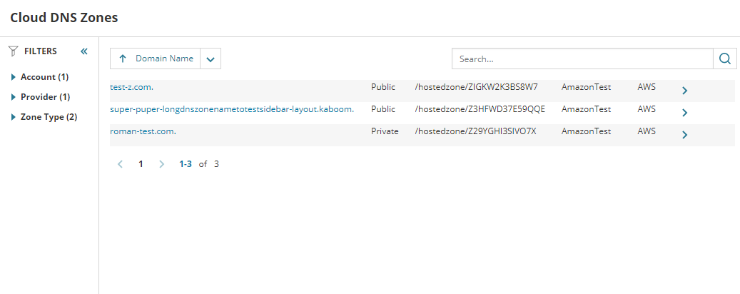740x294 pixels.
Task: Click the Private zone type cell
Action: [385, 131]
